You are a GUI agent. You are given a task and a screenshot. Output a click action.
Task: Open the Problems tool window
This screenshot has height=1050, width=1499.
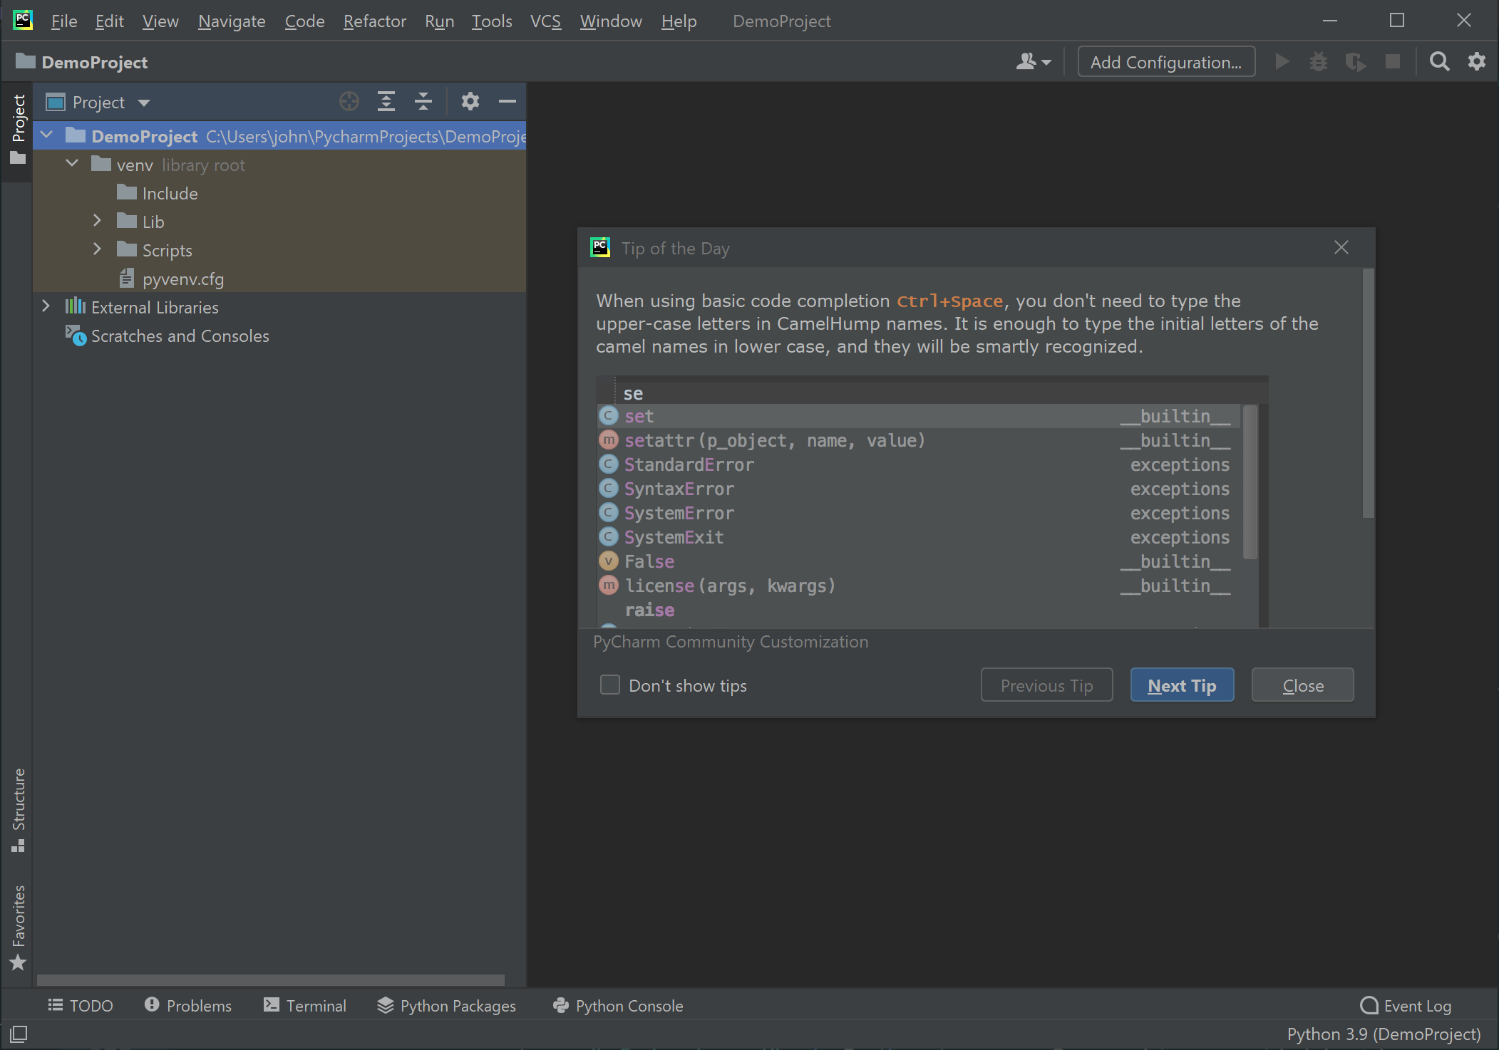[188, 1005]
